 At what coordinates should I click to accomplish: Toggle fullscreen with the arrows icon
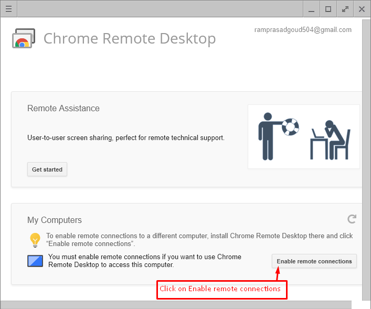pyautogui.click(x=345, y=9)
